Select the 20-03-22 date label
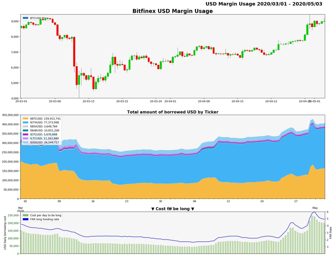This screenshot has width=334, height=257. pos(122,102)
